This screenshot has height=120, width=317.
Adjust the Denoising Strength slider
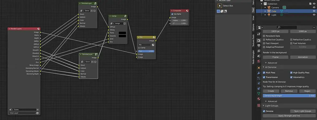(x=289, y=96)
